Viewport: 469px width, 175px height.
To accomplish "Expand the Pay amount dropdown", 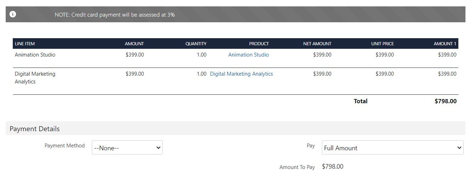I will [392, 148].
